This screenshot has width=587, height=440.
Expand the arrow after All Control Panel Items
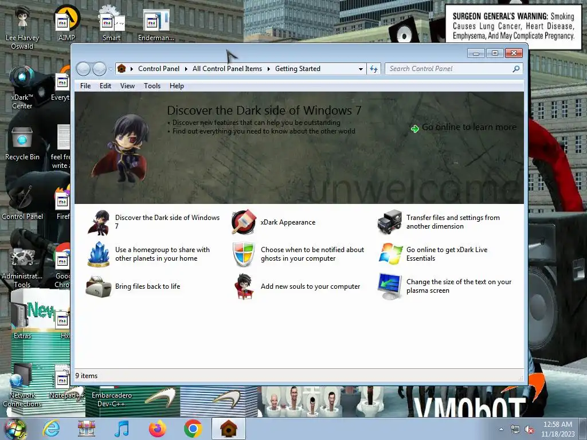pos(268,69)
